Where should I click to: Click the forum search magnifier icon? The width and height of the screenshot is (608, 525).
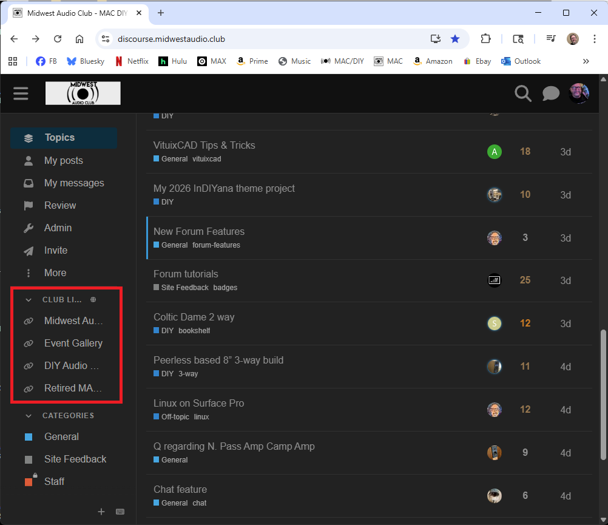pos(522,93)
